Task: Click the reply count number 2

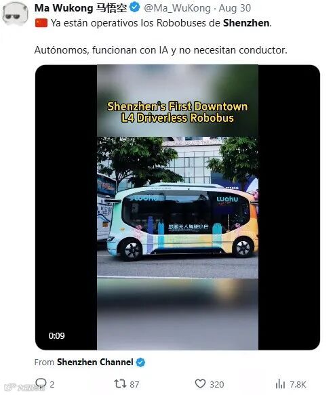Action: click(x=52, y=384)
